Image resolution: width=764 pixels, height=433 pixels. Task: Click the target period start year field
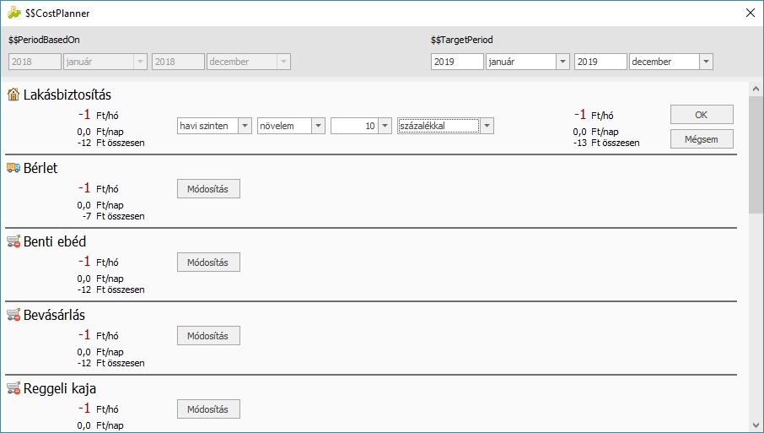[456, 62]
